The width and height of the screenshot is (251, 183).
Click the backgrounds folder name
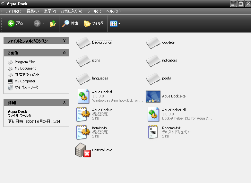click(102, 42)
